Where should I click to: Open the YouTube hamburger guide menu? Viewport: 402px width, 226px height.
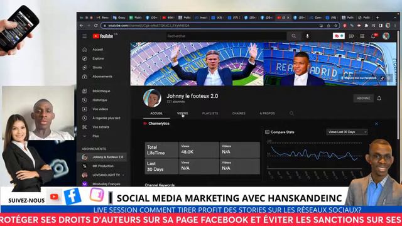tap(85, 36)
